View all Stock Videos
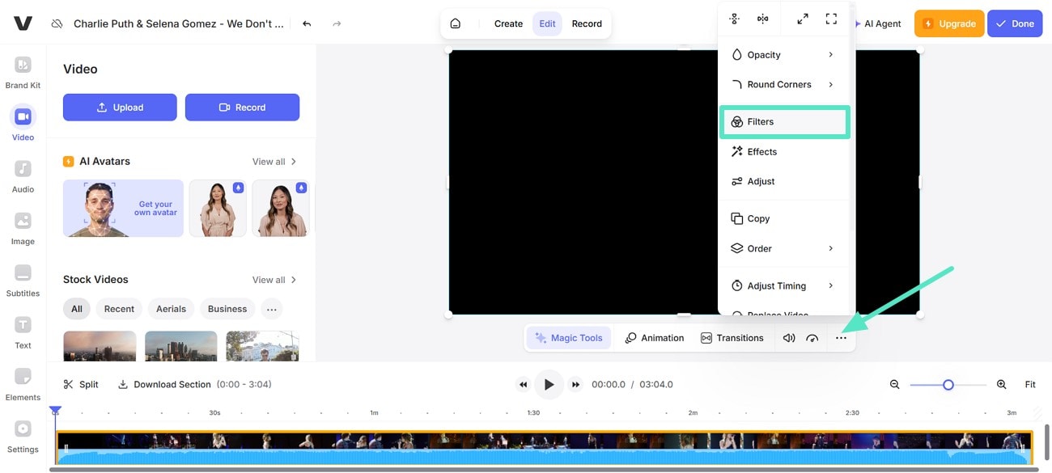This screenshot has width=1052, height=473. (x=274, y=280)
